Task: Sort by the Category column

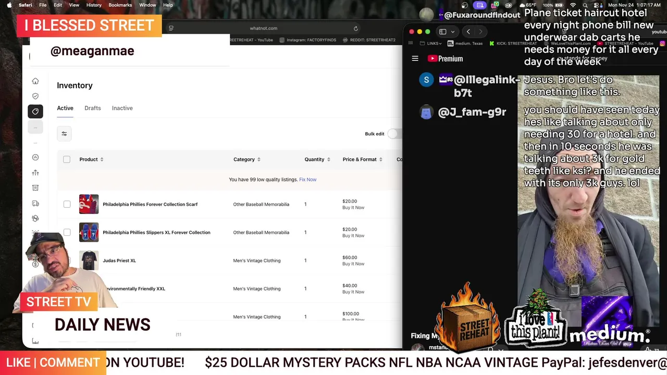Action: point(247,159)
